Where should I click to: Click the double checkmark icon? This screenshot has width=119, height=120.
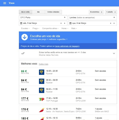click(x=23, y=53)
